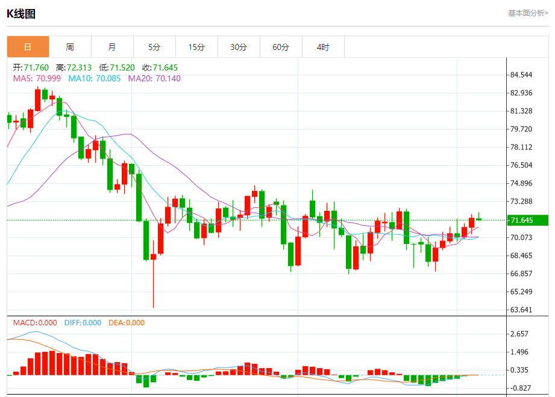
Task: Open the 4时 interval tab
Action: click(323, 47)
